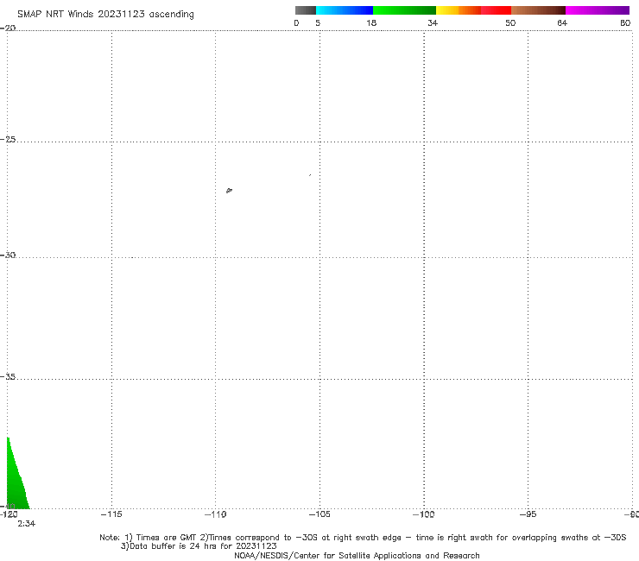The image size is (639, 561).
Task: Click the cyan-blue segment of the color bar
Action: 345,10
